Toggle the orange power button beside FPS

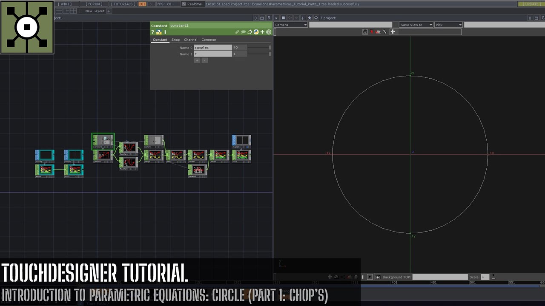142,4
